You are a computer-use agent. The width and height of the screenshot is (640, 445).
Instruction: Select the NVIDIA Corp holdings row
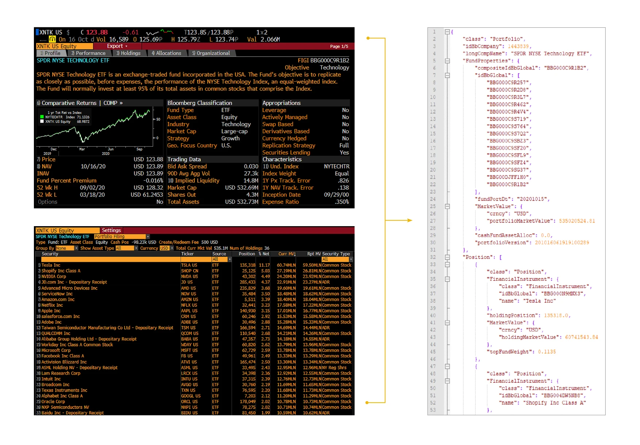194,276
